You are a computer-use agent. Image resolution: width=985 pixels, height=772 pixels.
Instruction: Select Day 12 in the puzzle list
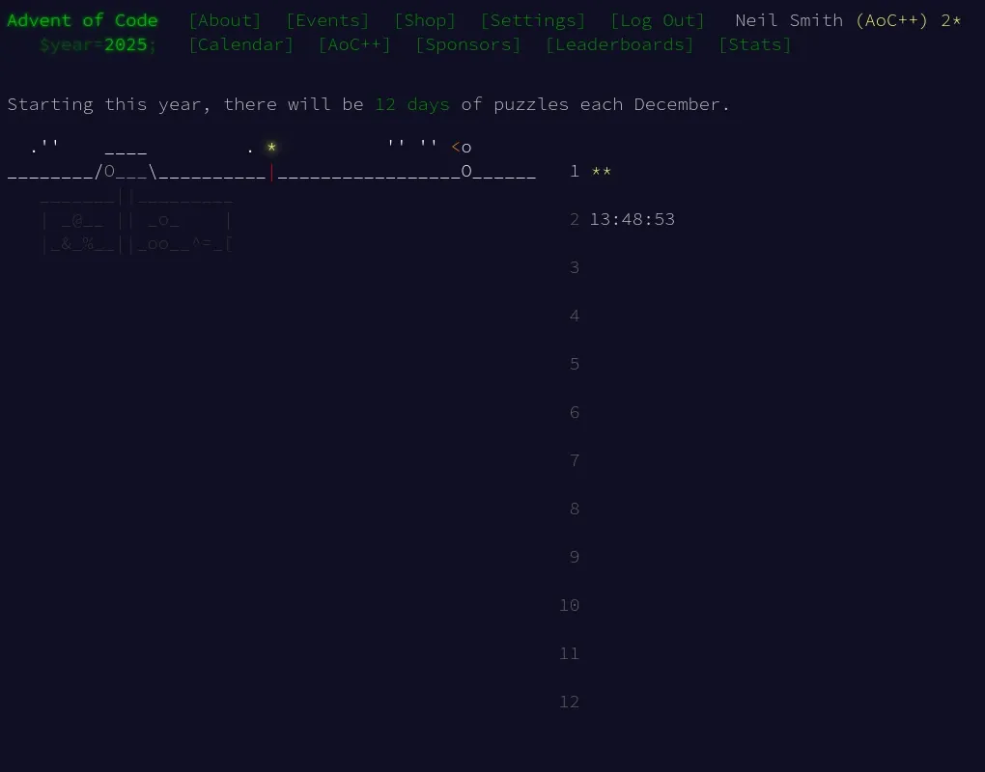570,702
